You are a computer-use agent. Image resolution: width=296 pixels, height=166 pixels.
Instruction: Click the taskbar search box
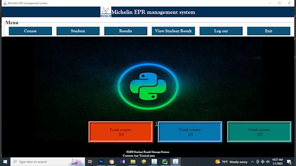47,162
